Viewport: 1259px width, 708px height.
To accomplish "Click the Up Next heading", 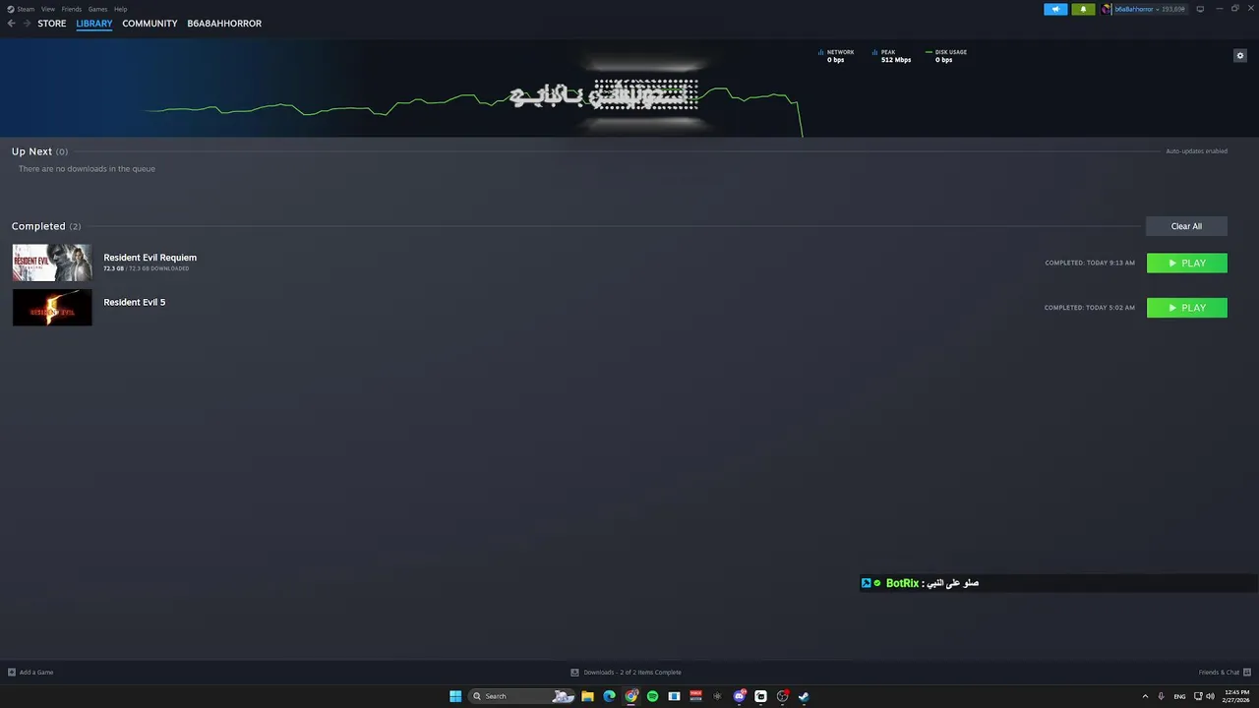I will click(x=31, y=151).
